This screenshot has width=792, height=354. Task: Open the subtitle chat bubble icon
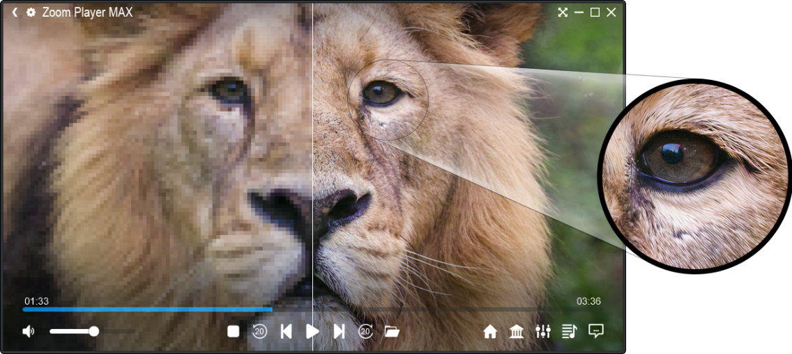596,331
